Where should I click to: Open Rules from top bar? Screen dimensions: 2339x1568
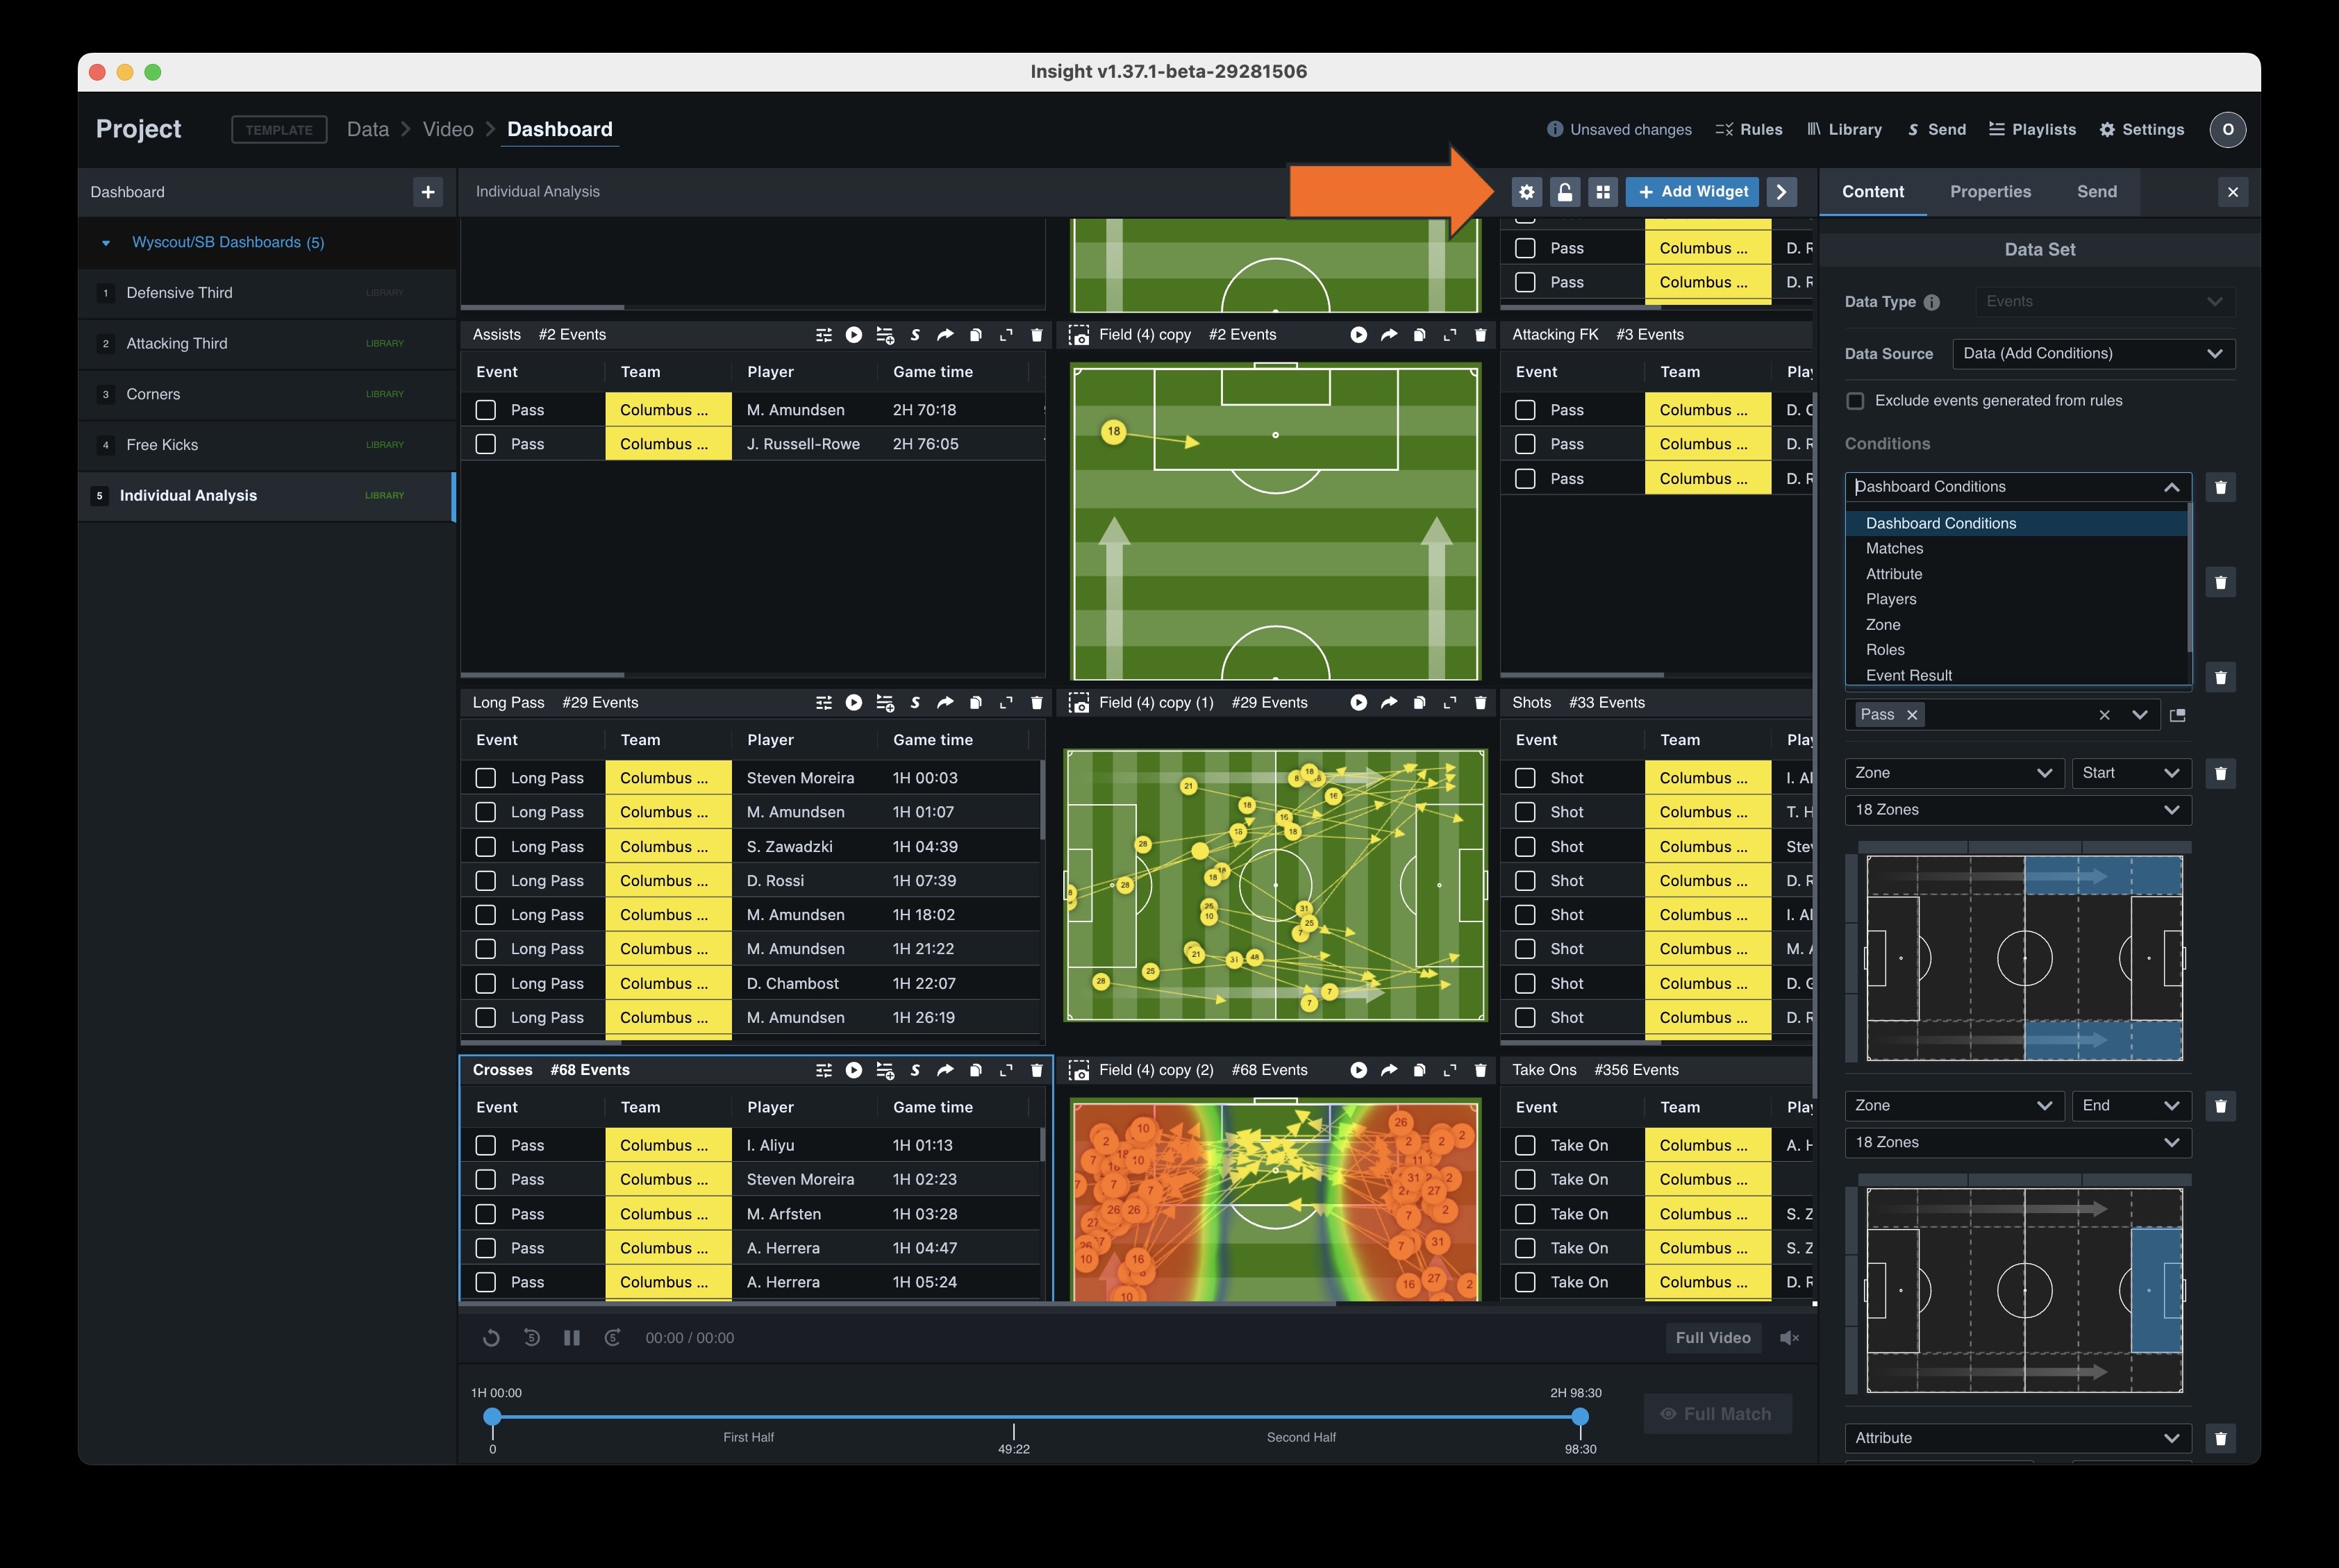1749,130
